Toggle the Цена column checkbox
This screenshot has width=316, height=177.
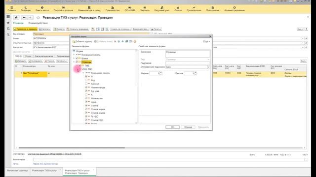coord(86,102)
